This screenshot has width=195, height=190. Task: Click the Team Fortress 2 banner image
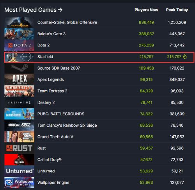click(19, 91)
